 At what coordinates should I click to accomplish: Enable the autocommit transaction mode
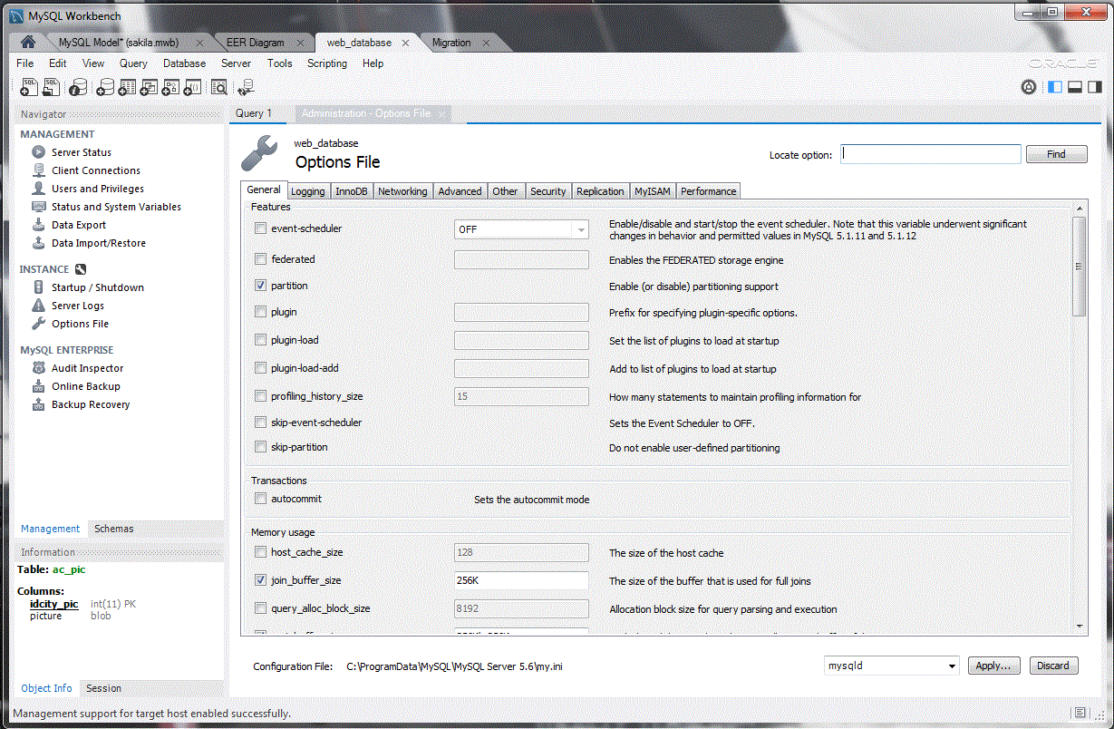click(x=260, y=498)
